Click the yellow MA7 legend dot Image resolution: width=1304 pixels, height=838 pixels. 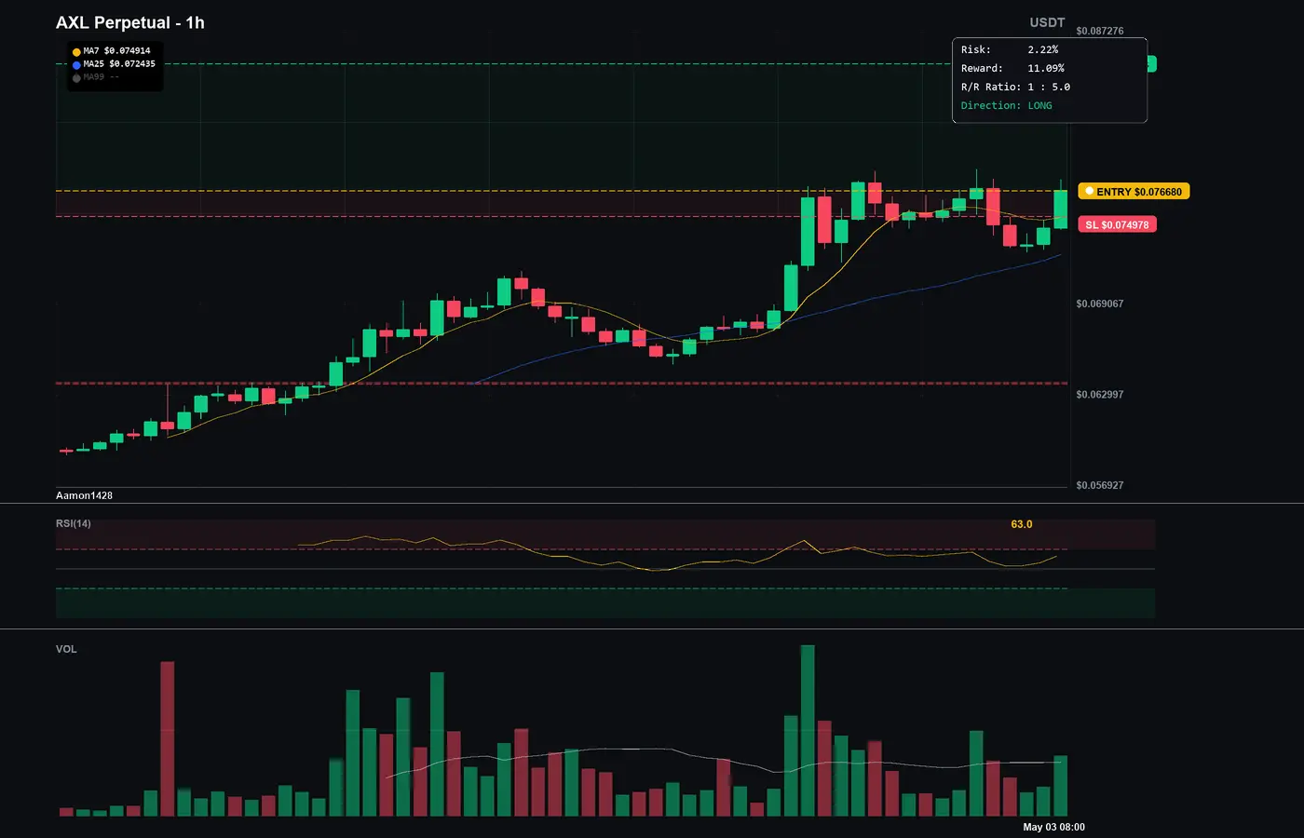(76, 52)
